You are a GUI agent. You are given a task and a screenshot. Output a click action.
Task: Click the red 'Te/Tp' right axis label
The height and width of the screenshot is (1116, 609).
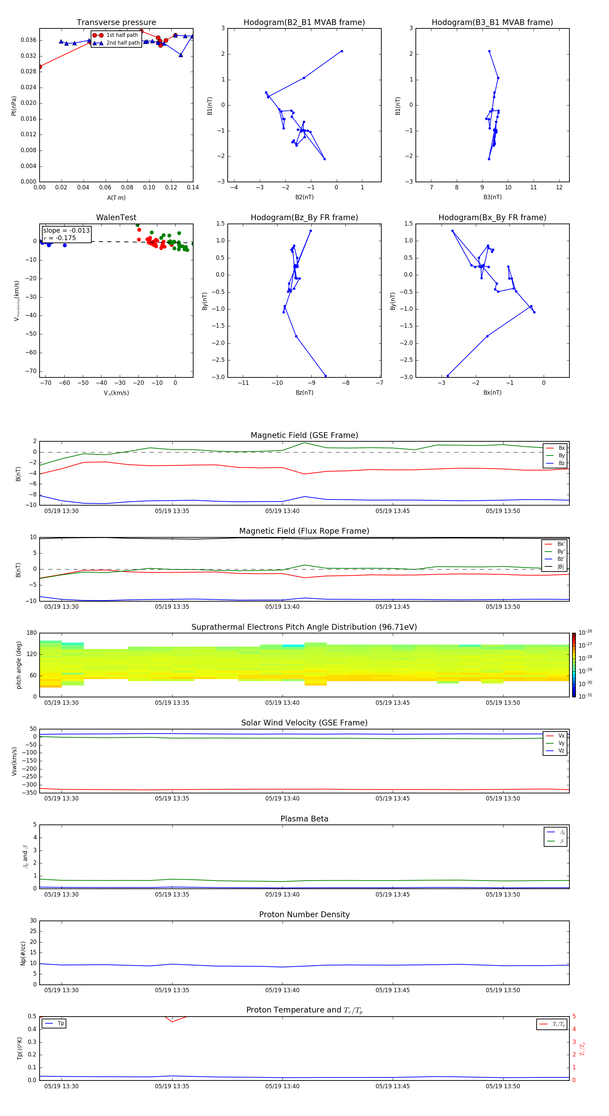point(583,1049)
